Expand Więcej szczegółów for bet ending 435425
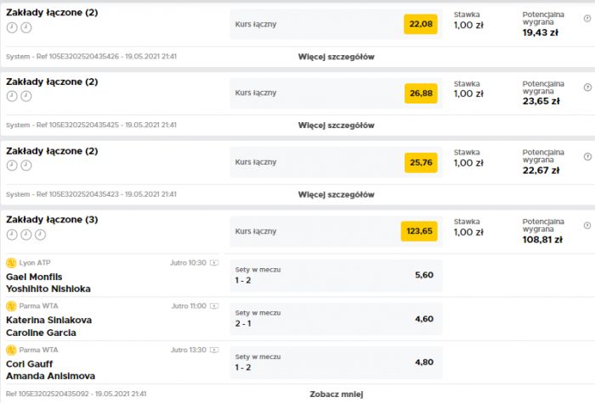The width and height of the screenshot is (595, 403). click(x=337, y=126)
